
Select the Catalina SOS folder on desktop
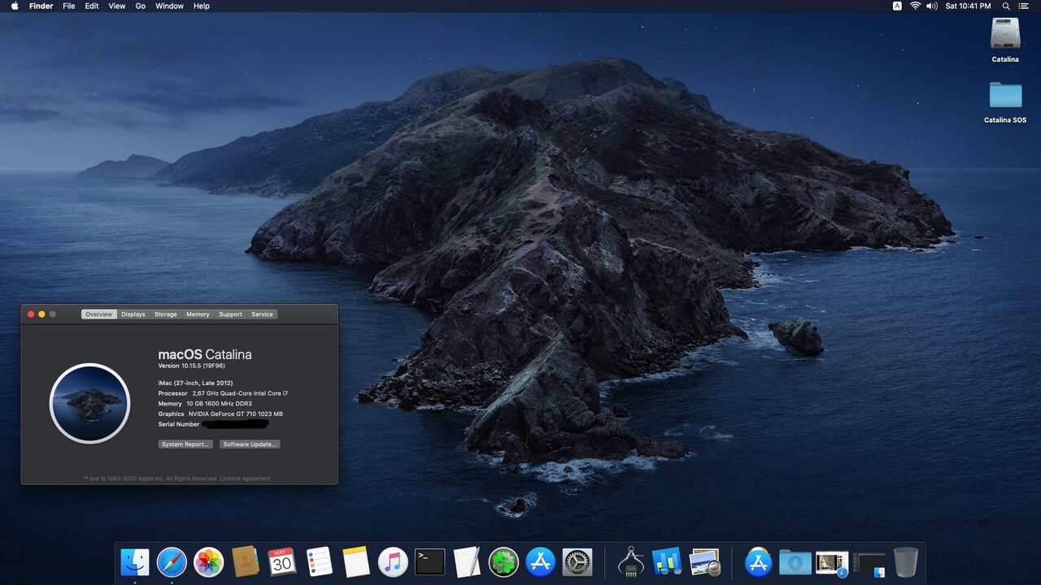click(x=1005, y=102)
